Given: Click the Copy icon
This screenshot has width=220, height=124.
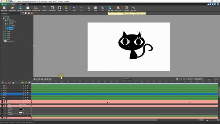Looking at the screenshot, I should tap(96, 8).
